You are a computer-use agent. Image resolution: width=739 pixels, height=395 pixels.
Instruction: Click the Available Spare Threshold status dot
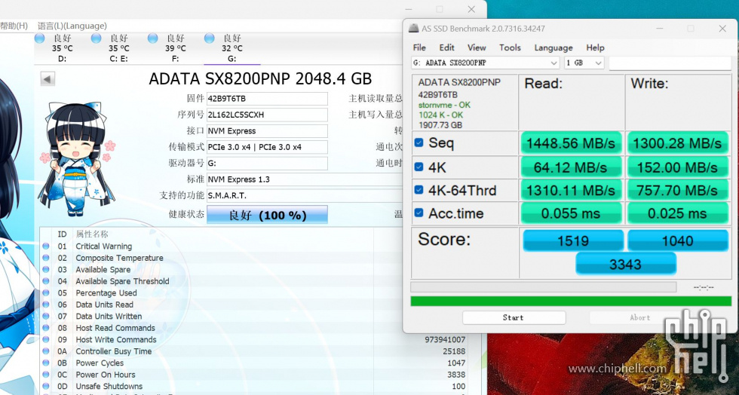[x=46, y=281]
